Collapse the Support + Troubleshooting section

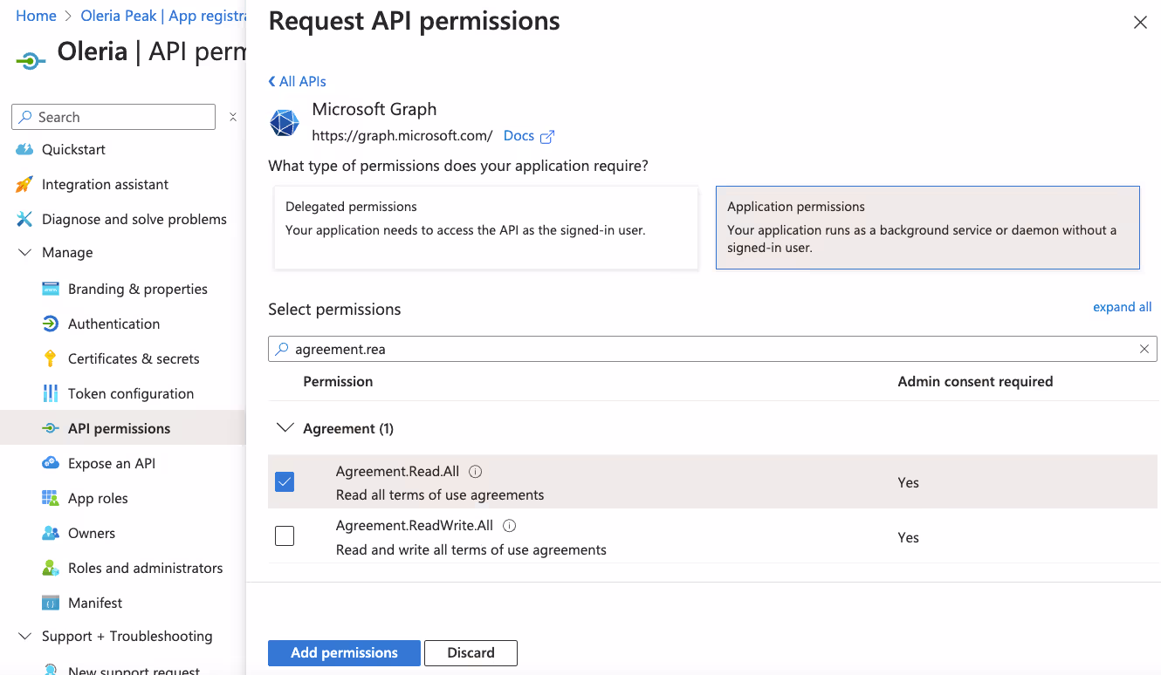point(24,636)
